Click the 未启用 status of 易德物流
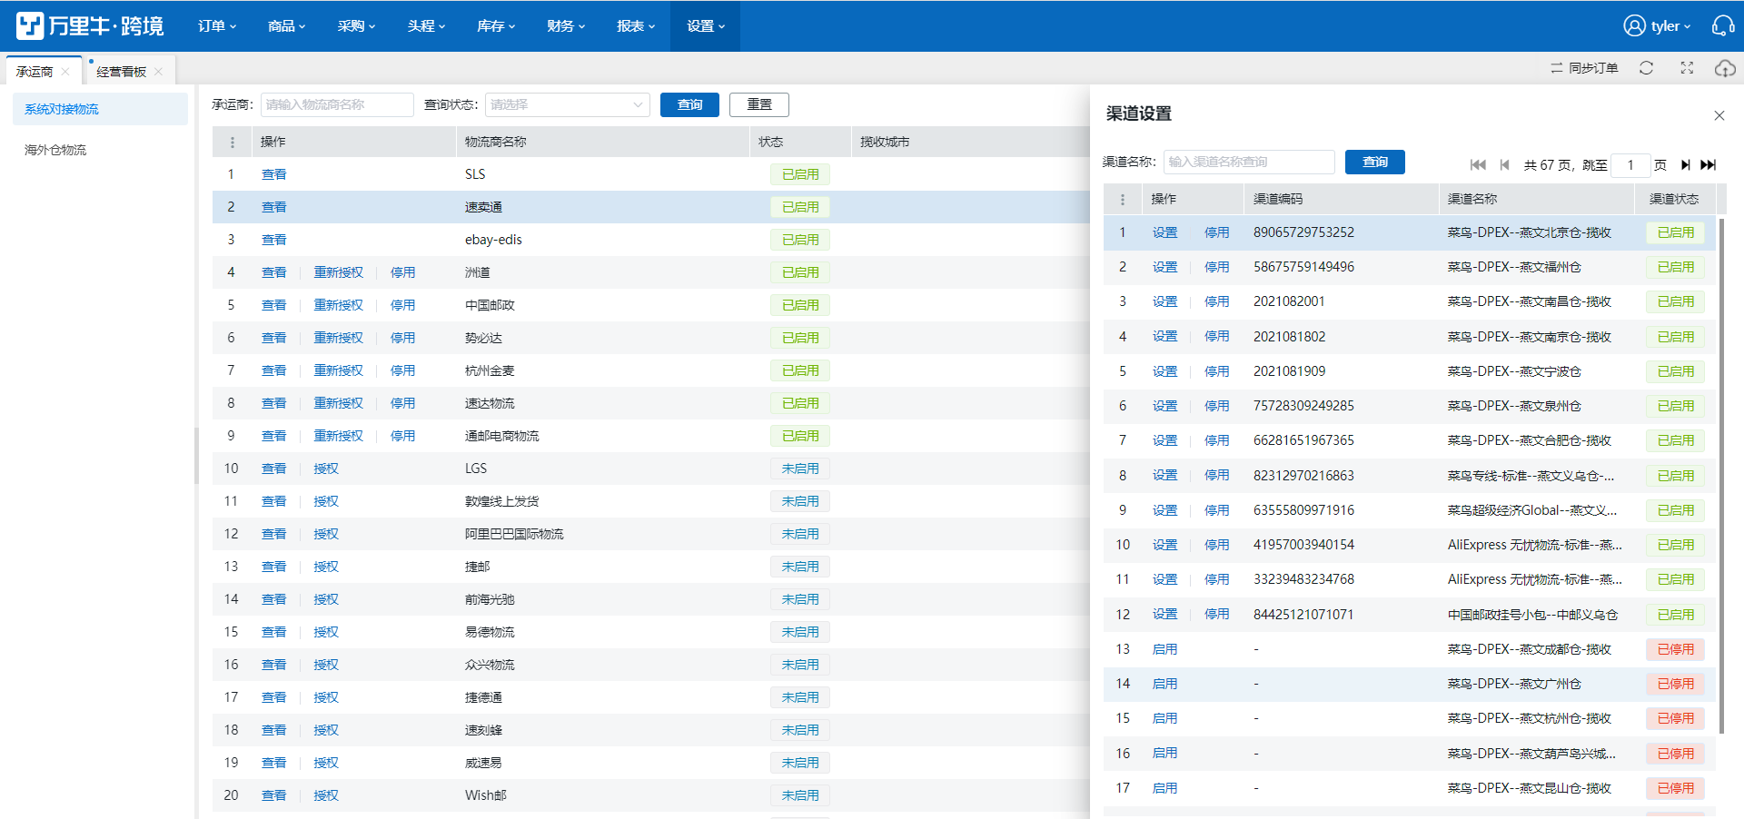The width and height of the screenshot is (1744, 819). tap(800, 632)
